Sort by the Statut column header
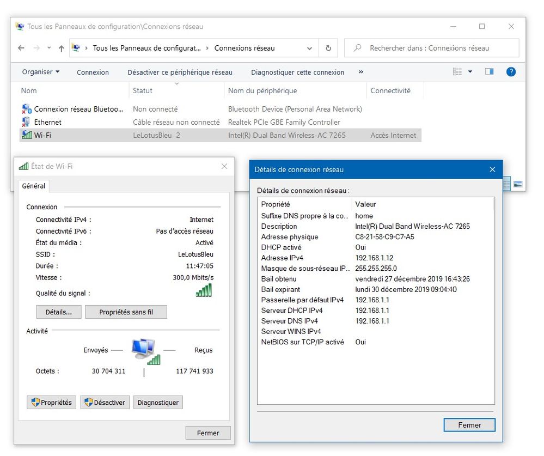Image resolution: width=544 pixels, height=456 pixels. click(143, 90)
